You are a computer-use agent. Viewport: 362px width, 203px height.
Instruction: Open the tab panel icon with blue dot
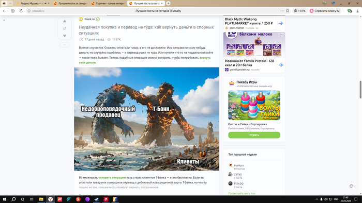(333, 3)
